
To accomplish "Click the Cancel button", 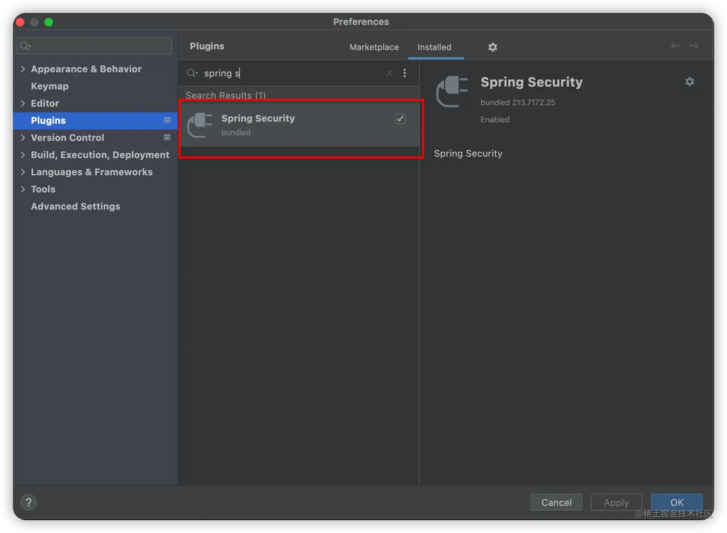I will coord(556,502).
